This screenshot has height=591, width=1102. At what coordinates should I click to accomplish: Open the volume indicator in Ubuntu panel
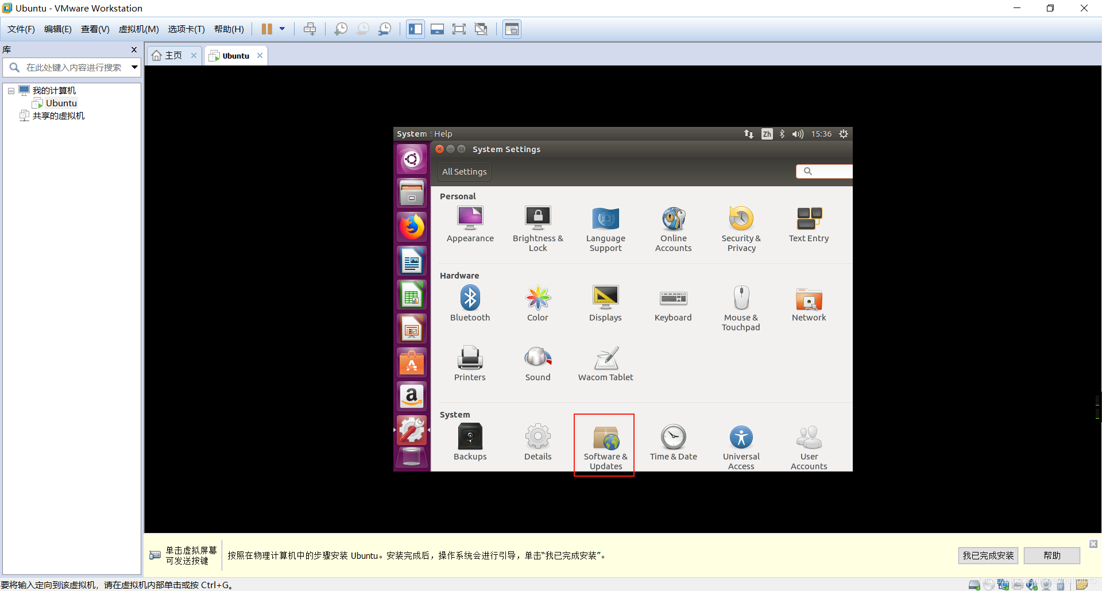click(x=798, y=134)
